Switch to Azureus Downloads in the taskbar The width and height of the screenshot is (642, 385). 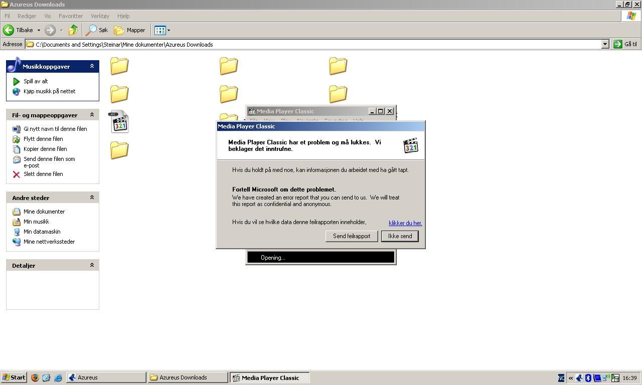click(188, 377)
